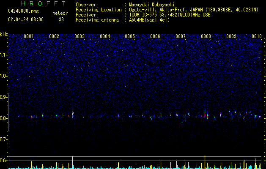Click the 0807 time marker
This screenshot has height=169, width=266.
click(181, 36)
